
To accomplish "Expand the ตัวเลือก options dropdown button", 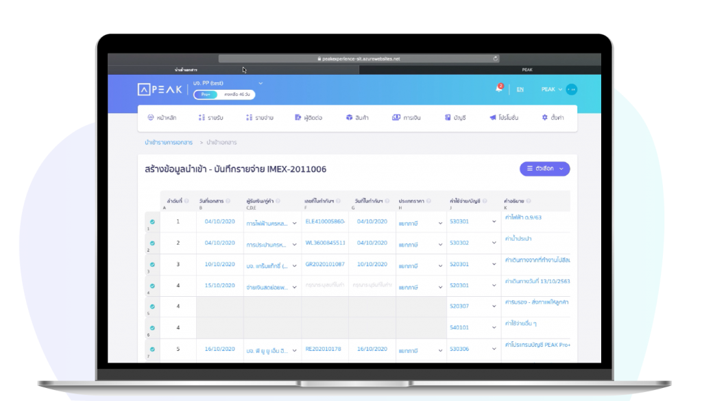I will (x=544, y=169).
